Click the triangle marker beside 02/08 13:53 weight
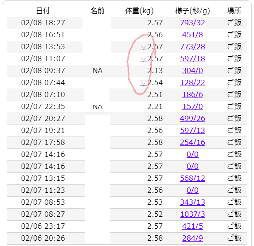This screenshot has width=254, height=246. pos(144,47)
